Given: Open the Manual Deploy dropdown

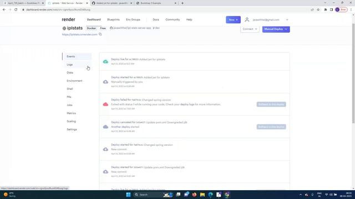Looking at the screenshot, I should point(276,29).
